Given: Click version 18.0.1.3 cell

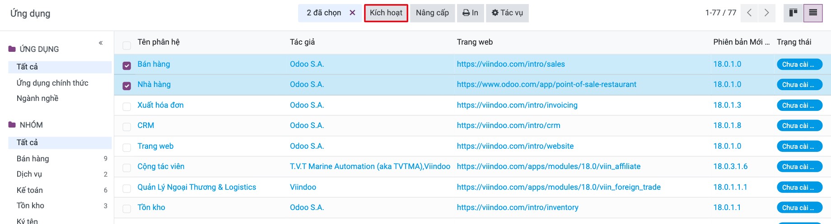Looking at the screenshot, I should [x=727, y=105].
